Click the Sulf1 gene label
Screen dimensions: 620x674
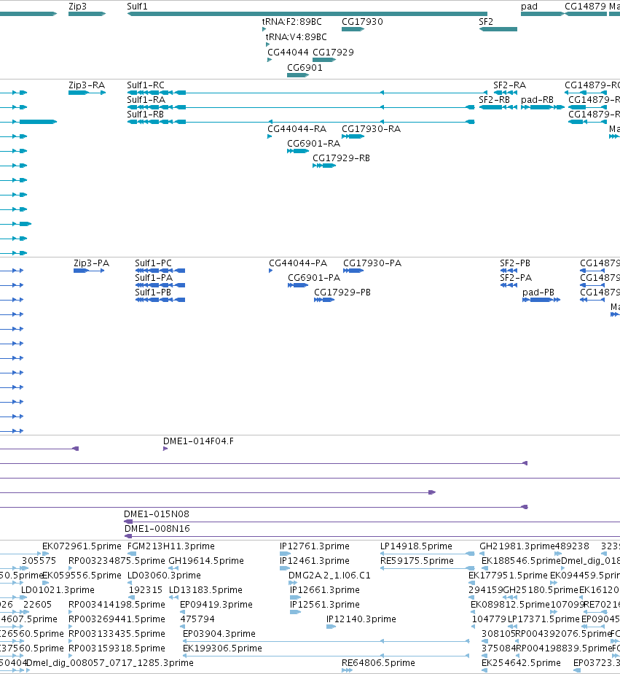(x=137, y=7)
